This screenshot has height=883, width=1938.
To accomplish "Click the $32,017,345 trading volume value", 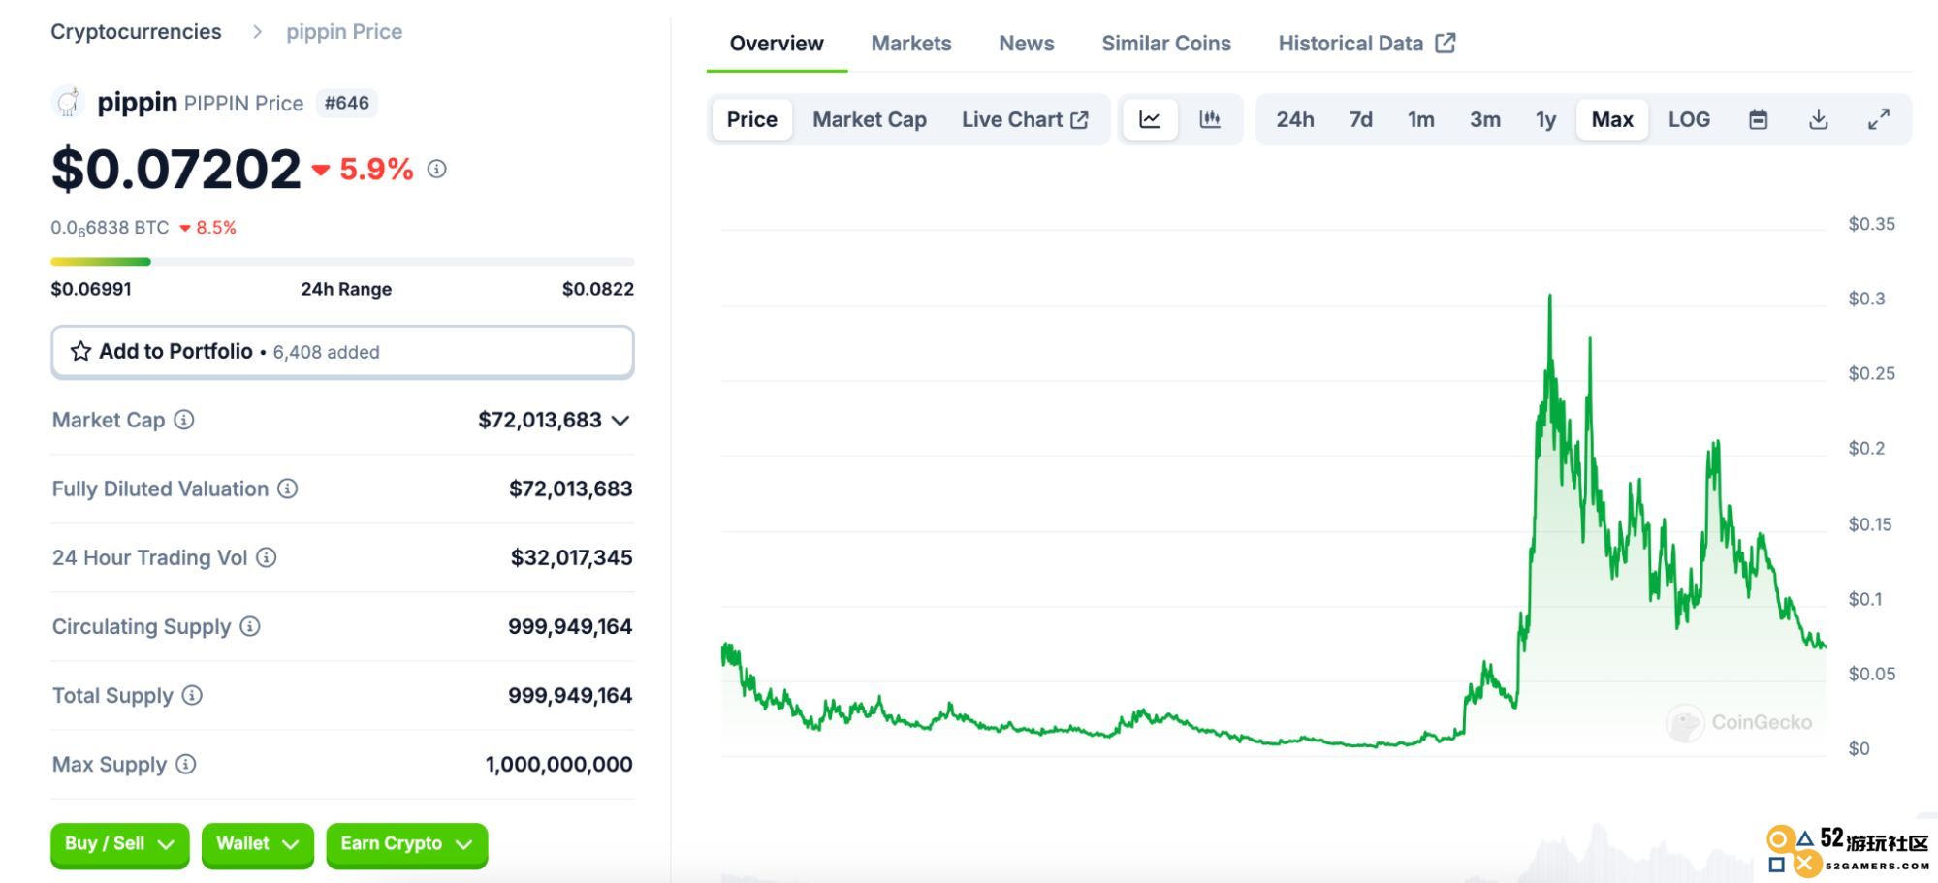I will (572, 557).
